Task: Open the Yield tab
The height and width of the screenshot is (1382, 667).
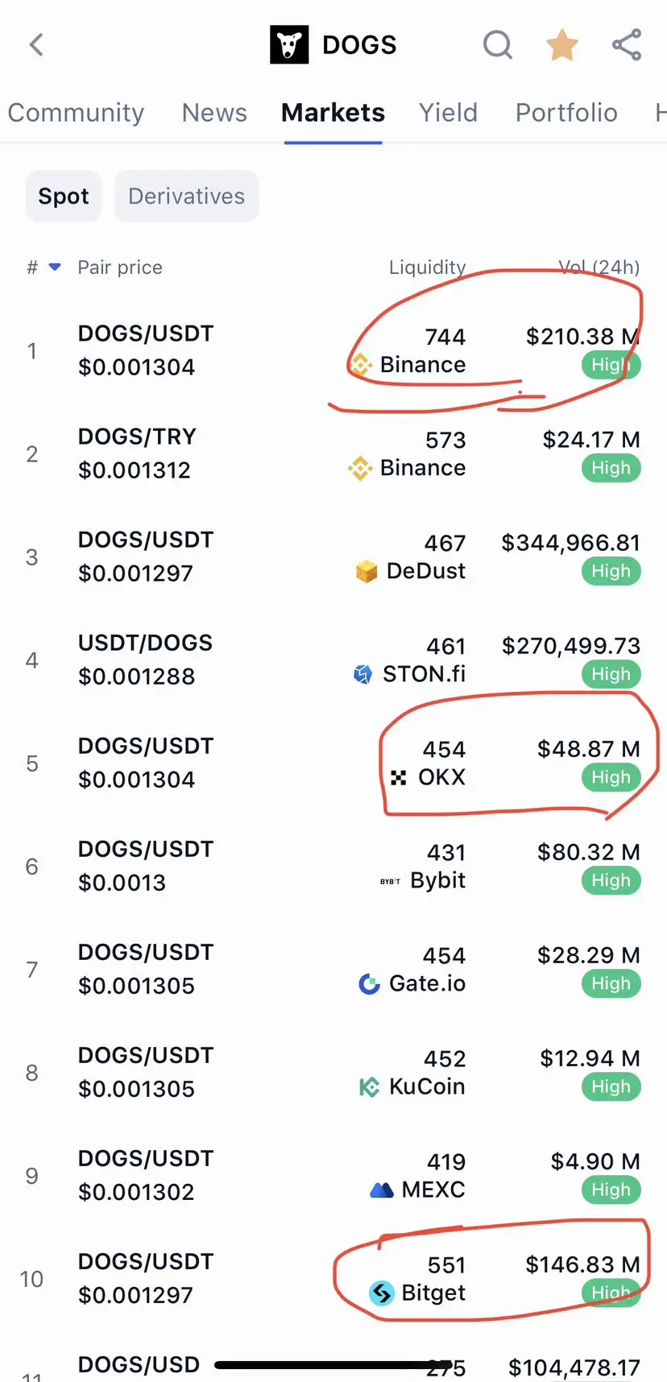Action: pyautogui.click(x=448, y=113)
